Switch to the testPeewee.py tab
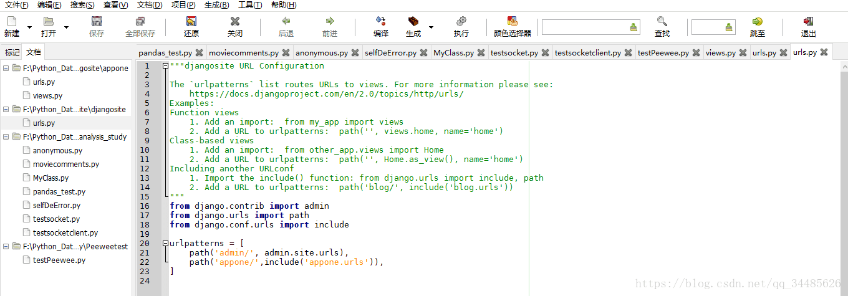 (x=663, y=53)
